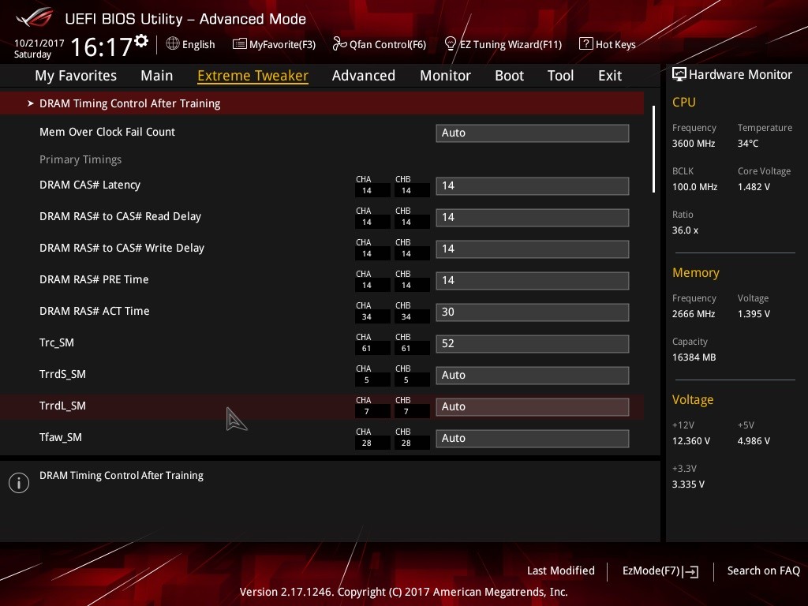Screen dimensions: 808x606
Task: Click the Primary Timings heading
Action: pyautogui.click(x=80, y=159)
